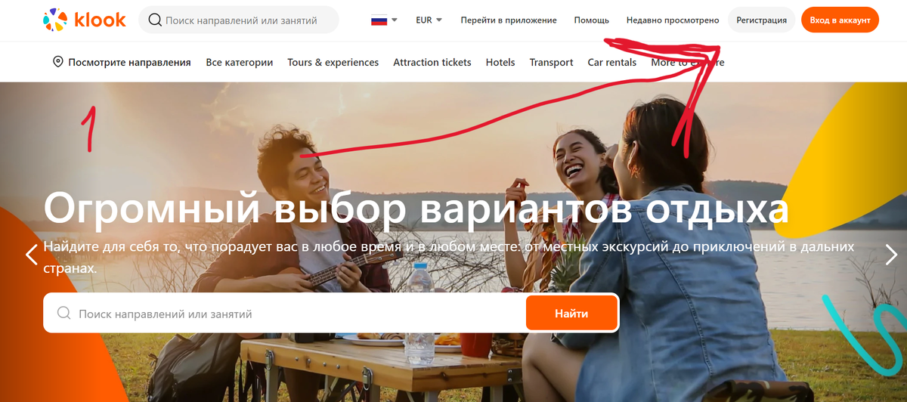Click the magnifier icon in top search

pos(155,20)
